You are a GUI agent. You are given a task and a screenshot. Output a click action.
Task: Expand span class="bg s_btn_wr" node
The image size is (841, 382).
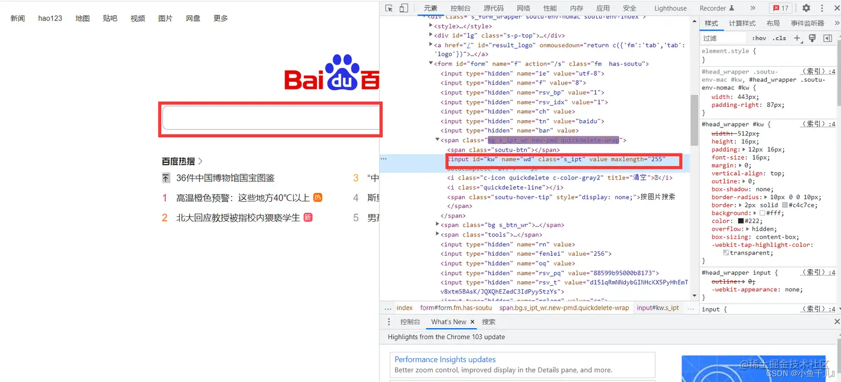pyautogui.click(x=438, y=225)
